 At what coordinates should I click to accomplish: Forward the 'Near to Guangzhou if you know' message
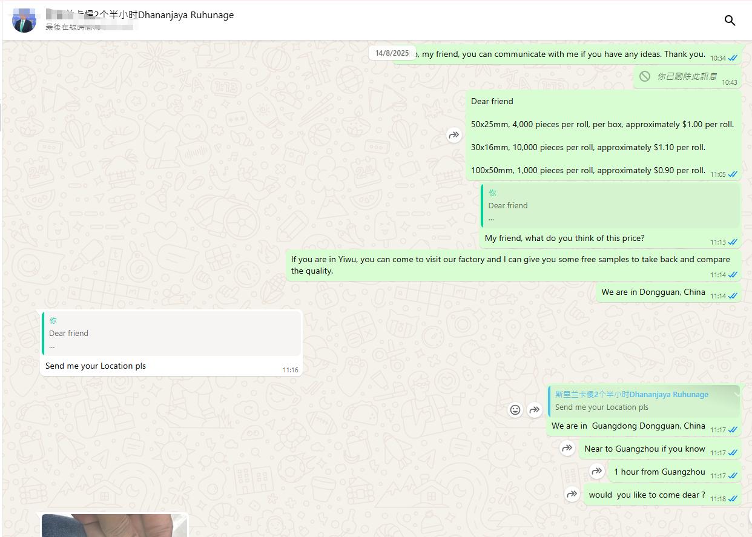click(567, 449)
